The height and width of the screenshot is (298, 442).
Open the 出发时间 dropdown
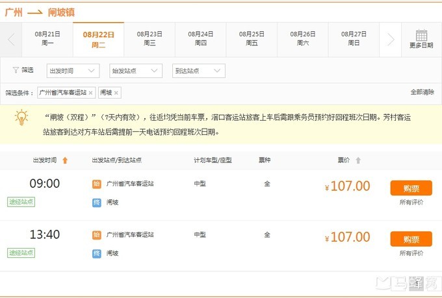pyautogui.click(x=73, y=71)
